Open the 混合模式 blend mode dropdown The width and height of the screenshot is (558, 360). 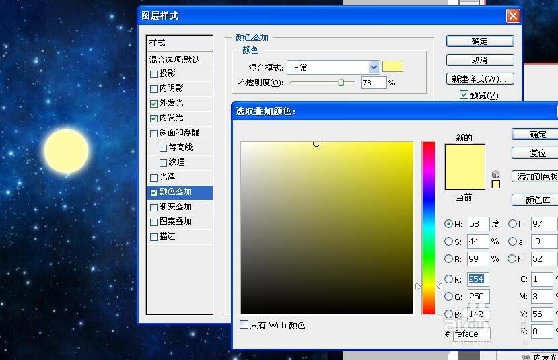point(374,67)
